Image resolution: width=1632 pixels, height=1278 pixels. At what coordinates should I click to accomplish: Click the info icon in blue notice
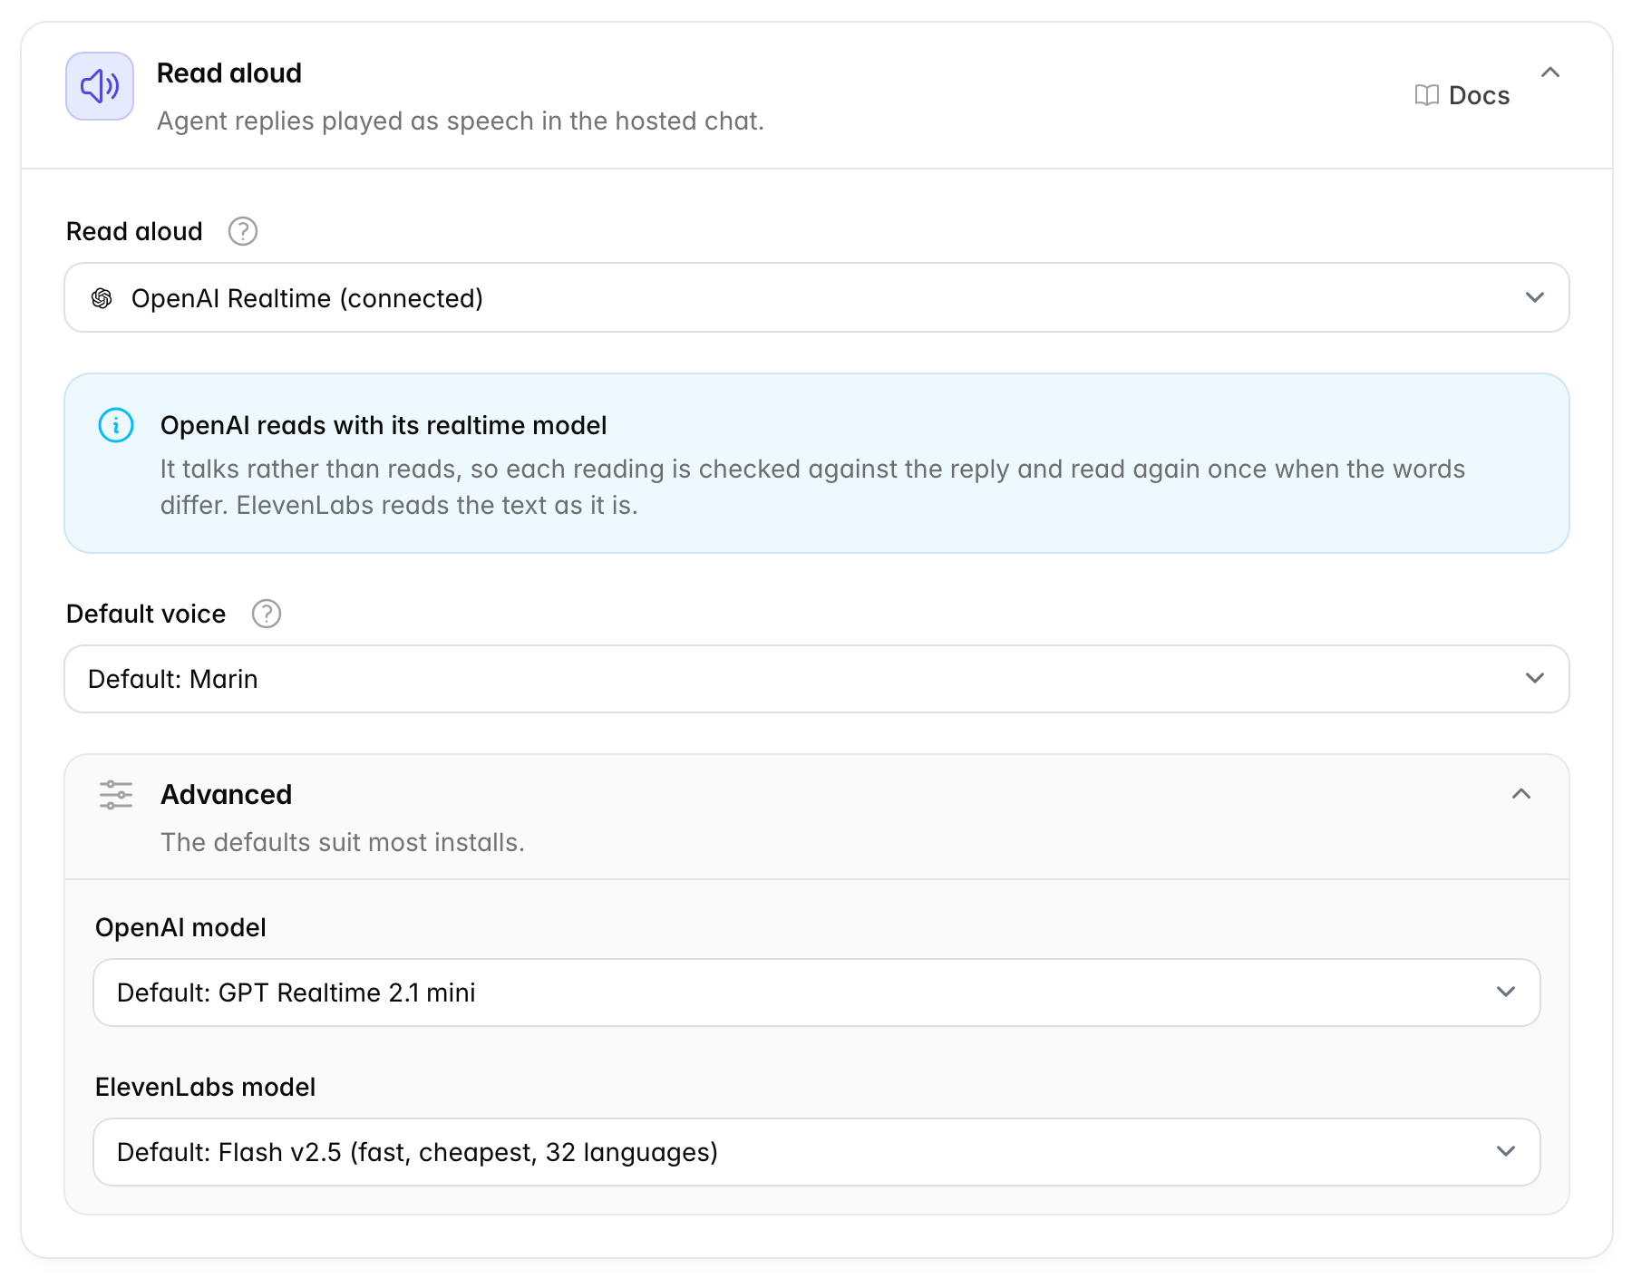point(116,425)
